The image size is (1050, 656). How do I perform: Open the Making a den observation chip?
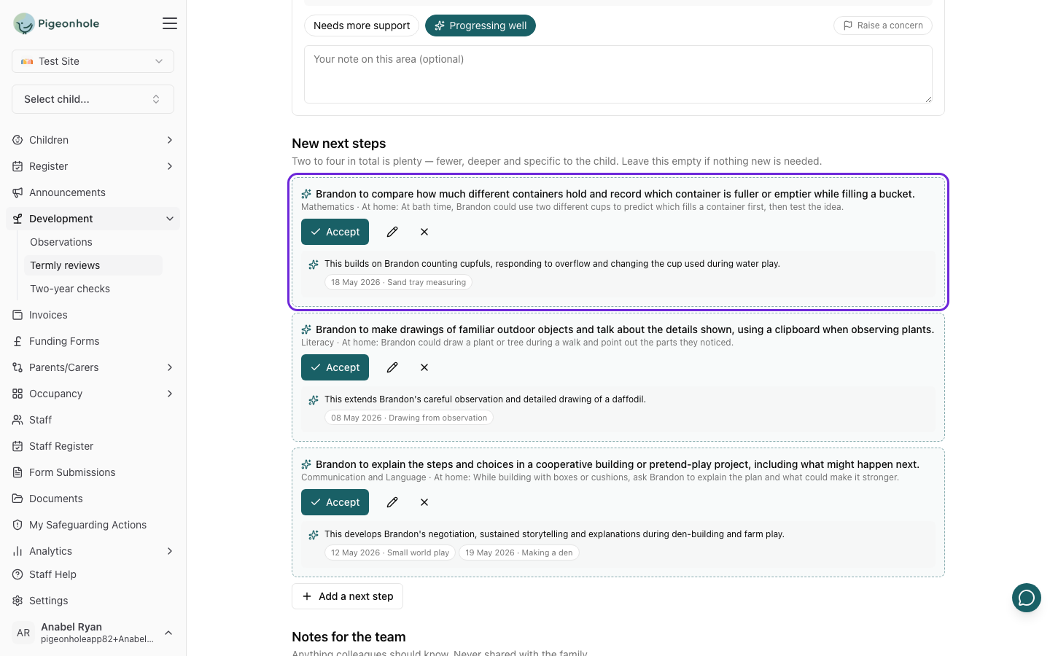tap(519, 552)
